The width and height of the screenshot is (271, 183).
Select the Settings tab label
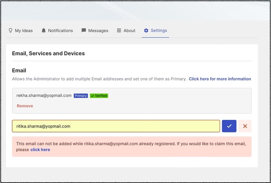click(159, 30)
